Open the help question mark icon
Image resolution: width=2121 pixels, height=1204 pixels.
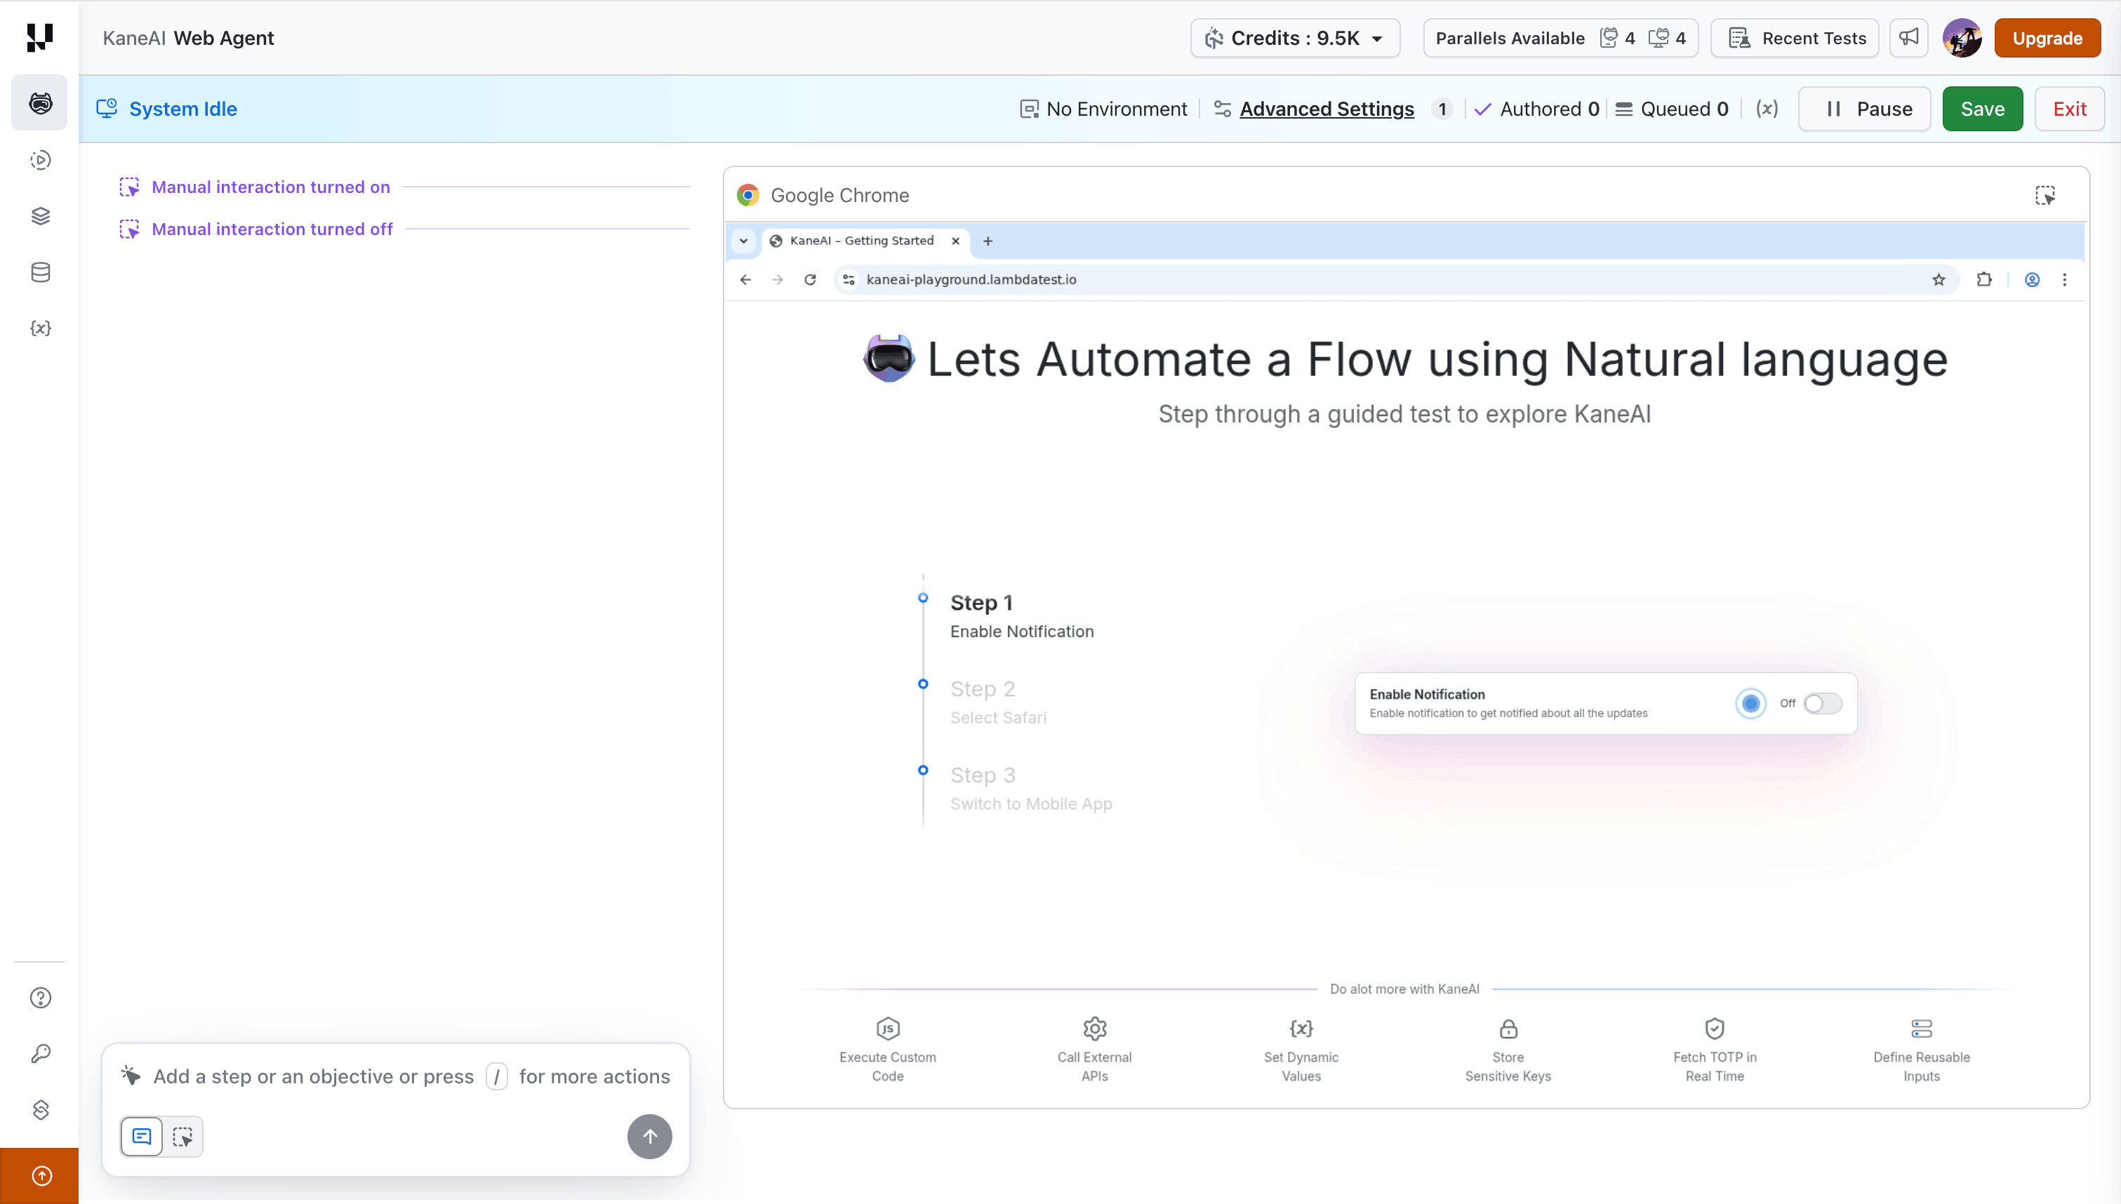click(x=40, y=997)
